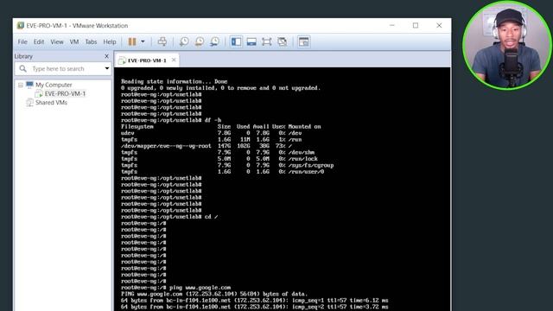Click the 'ping www.google.com' line in the terminal
Viewport: 553px width, 311px height.
point(175,288)
